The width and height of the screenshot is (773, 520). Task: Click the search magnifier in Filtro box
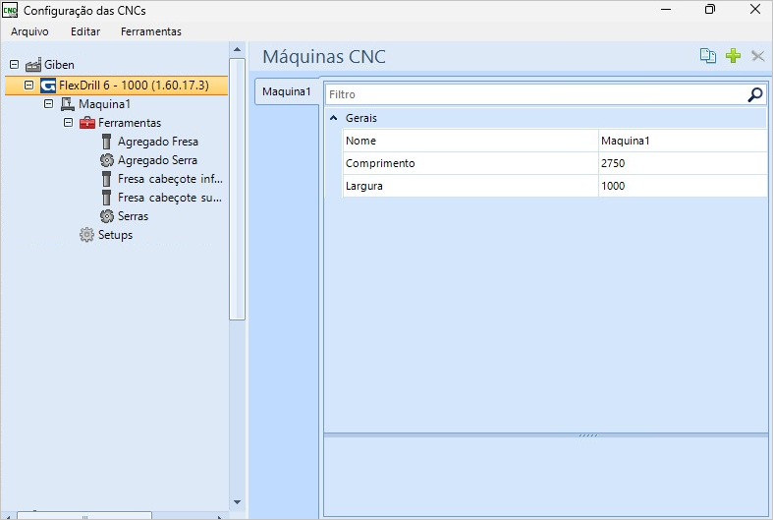point(754,94)
